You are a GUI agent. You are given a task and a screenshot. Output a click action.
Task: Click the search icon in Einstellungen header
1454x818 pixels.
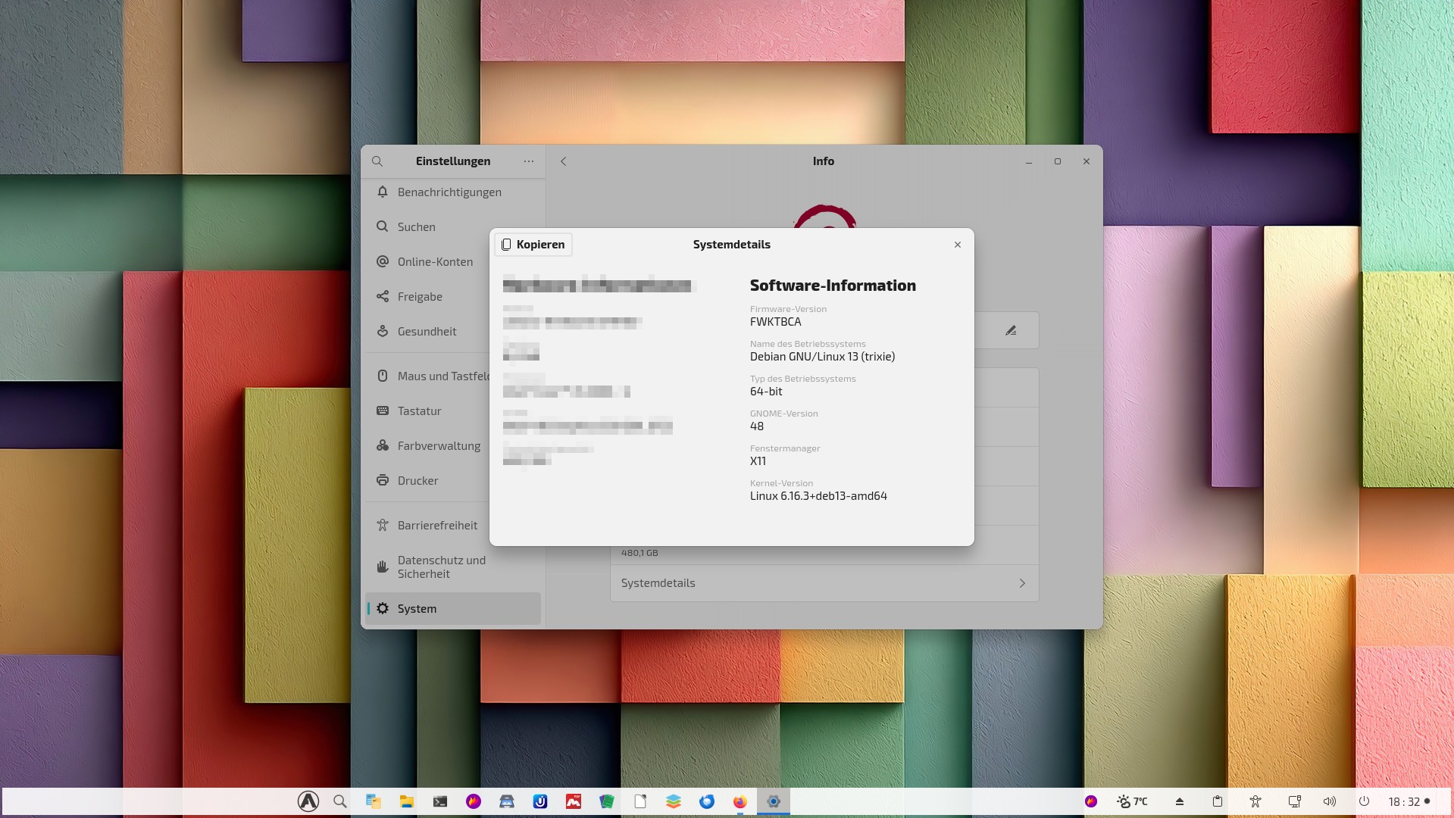[377, 161]
